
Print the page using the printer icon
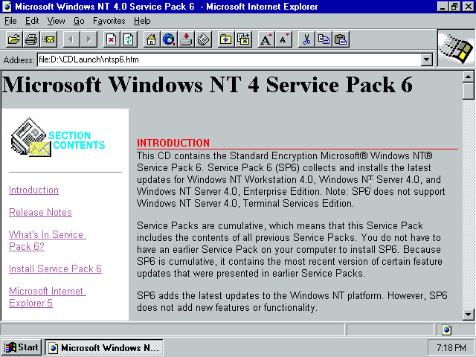pyautogui.click(x=31, y=39)
